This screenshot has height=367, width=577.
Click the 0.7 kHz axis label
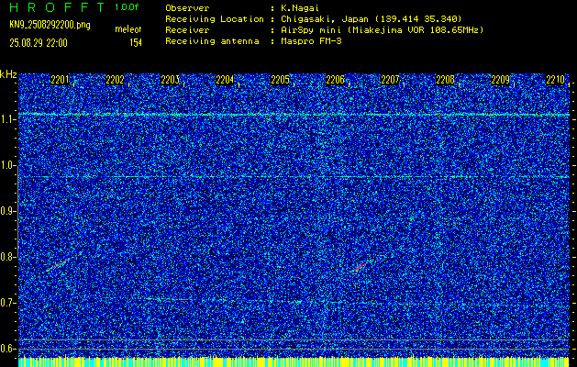pos(7,303)
